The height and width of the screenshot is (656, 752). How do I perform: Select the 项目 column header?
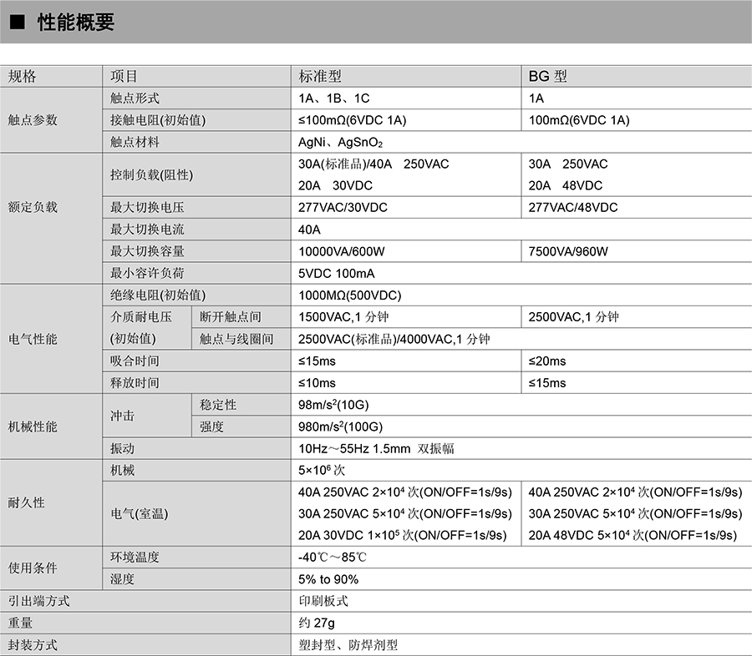pos(124,77)
